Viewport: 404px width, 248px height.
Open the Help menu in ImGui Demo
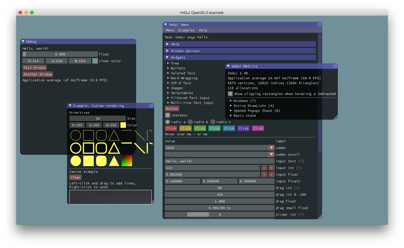[x=203, y=30]
